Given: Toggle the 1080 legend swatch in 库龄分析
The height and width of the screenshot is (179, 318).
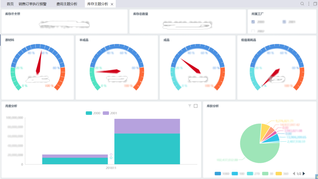Looking at the screenshot, I should pos(218,174).
